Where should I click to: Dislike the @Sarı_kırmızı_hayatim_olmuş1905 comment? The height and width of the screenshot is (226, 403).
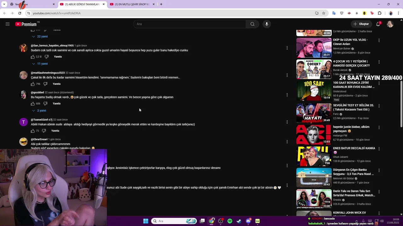click(x=47, y=57)
